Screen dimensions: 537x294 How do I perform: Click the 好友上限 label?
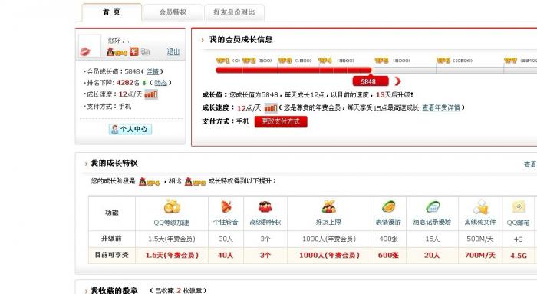coord(329,222)
